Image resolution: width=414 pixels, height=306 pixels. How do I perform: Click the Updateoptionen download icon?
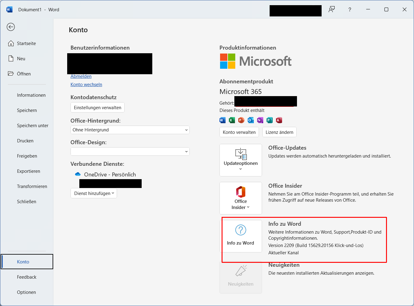[x=241, y=154]
